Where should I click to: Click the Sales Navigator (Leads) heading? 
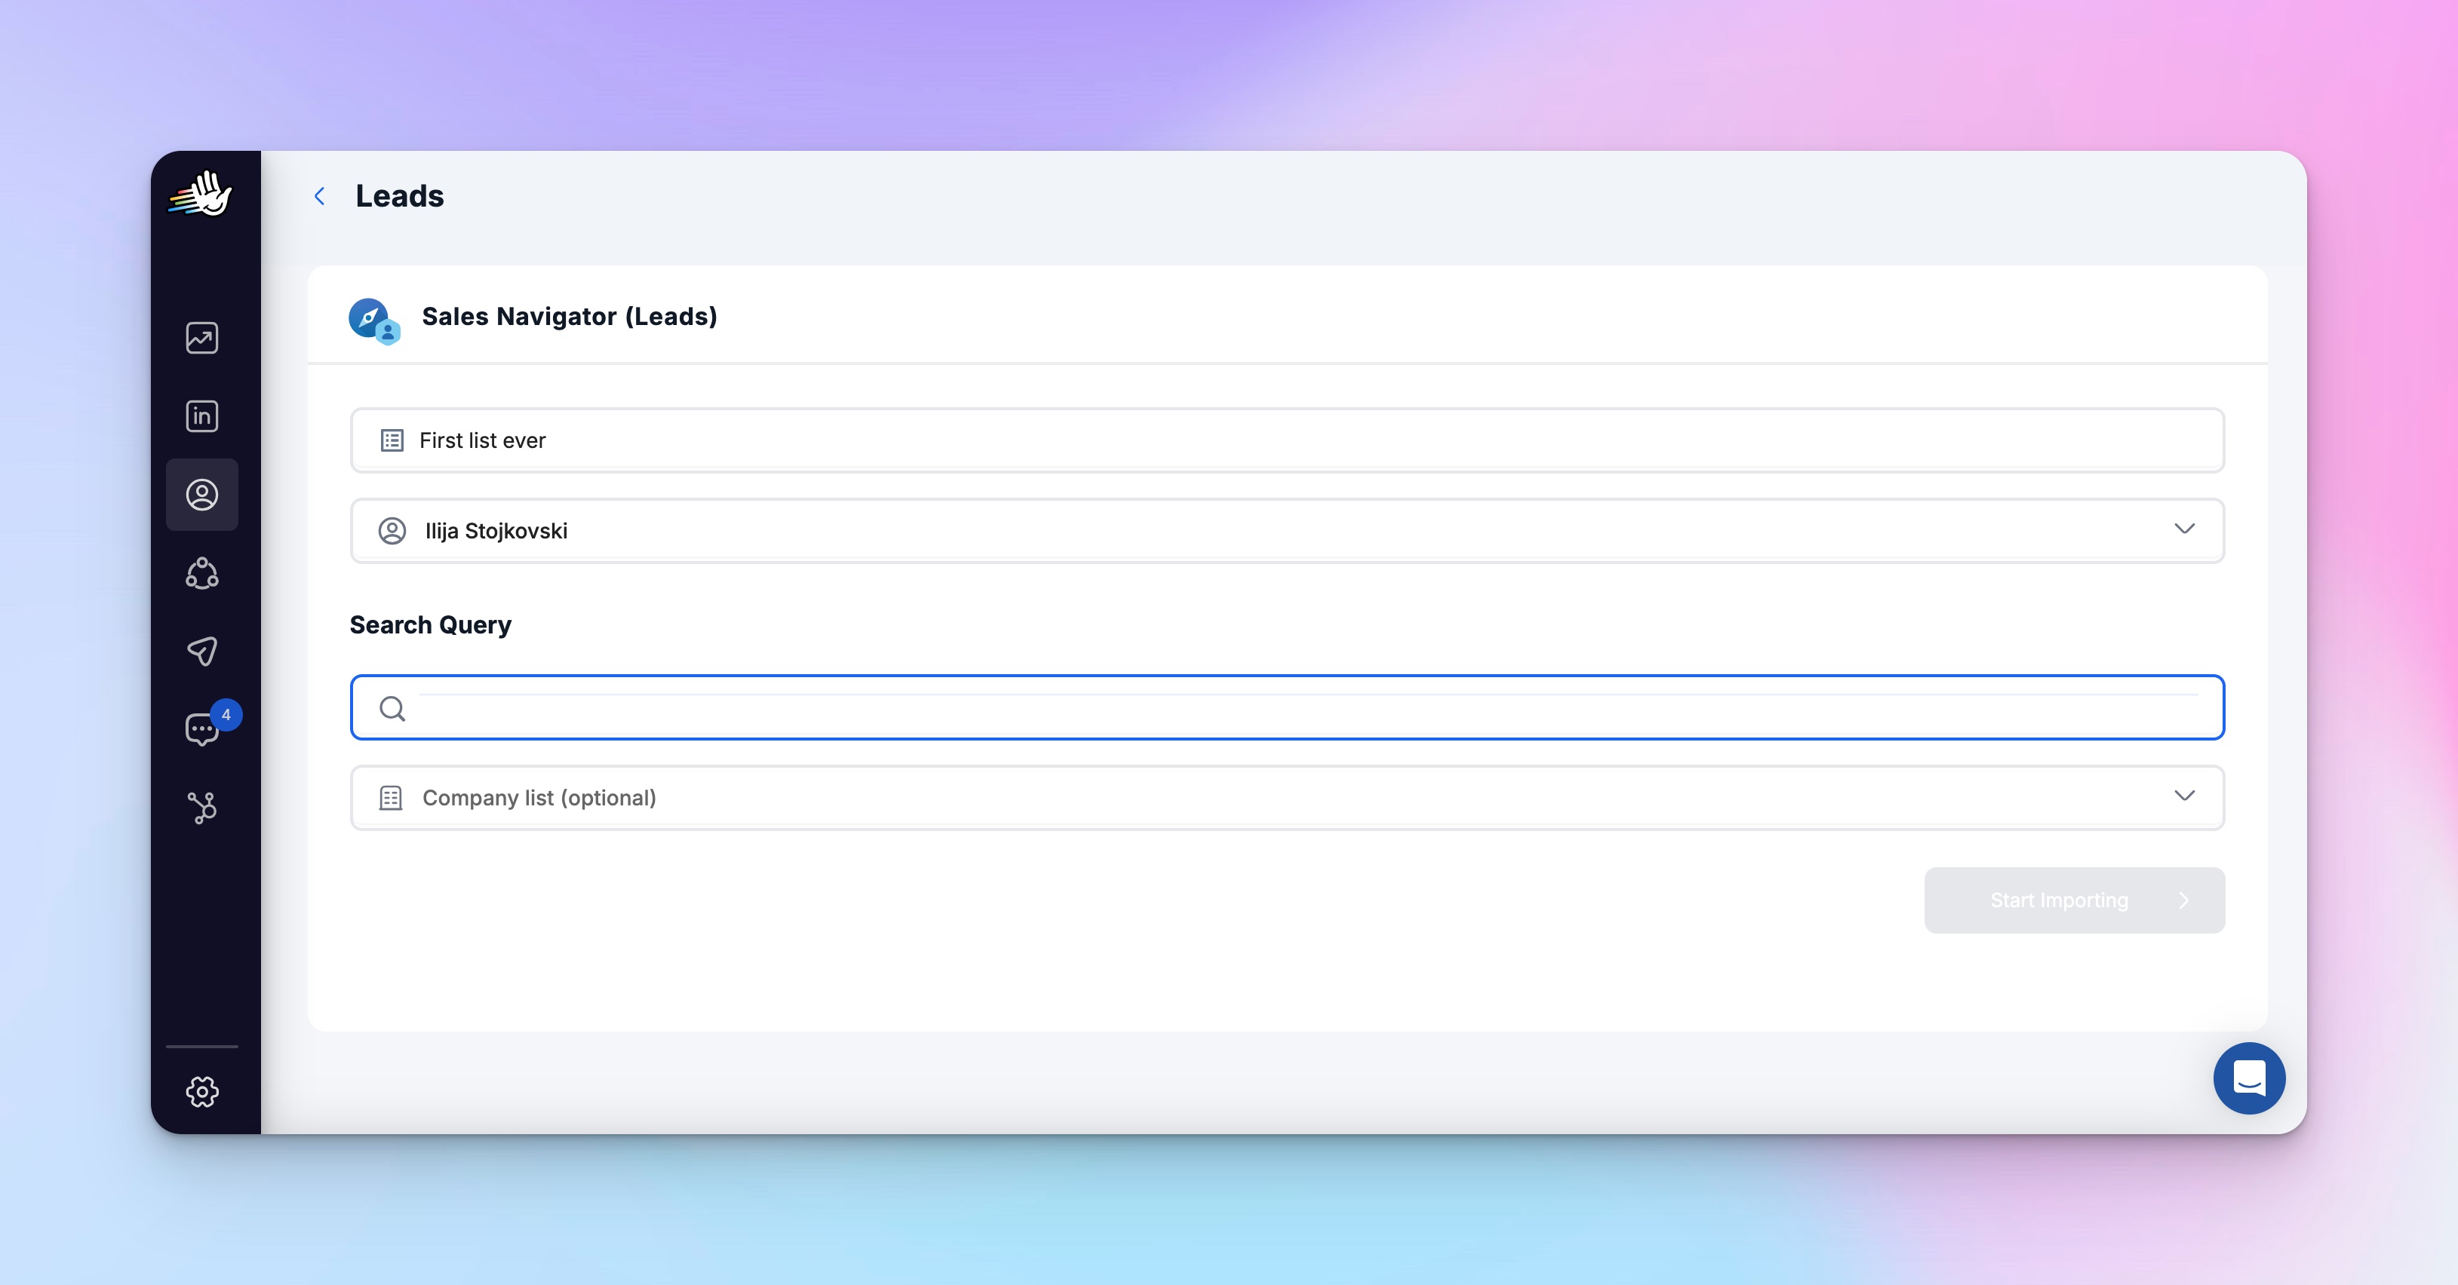pyautogui.click(x=570, y=317)
